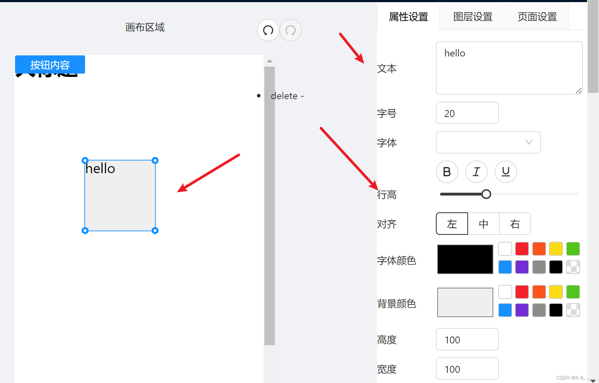Click the top-right resize handle of hello box
This screenshot has height=383, width=599.
coord(155,160)
